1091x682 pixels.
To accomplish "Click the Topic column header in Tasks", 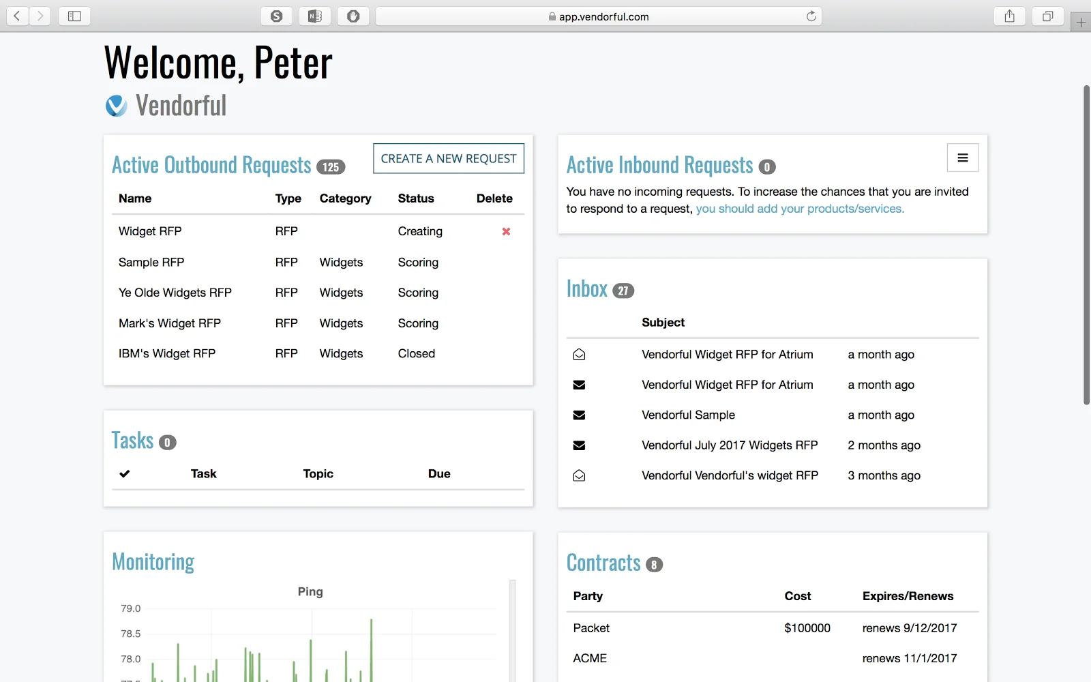I will 318,474.
